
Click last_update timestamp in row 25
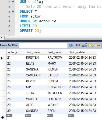83,81
